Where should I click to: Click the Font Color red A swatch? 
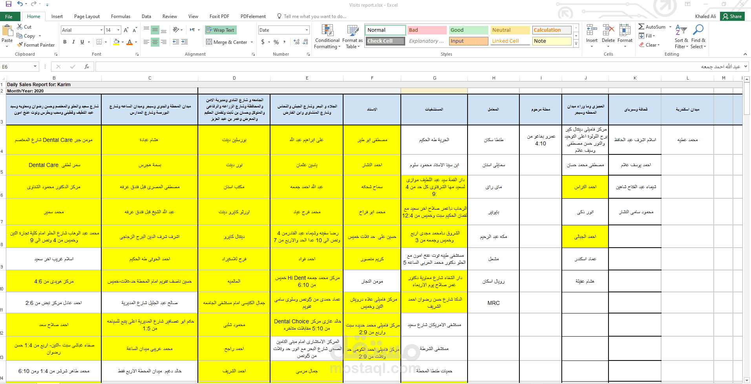click(130, 42)
